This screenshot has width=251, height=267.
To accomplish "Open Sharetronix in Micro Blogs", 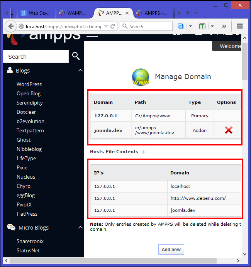I will tap(30, 241).
